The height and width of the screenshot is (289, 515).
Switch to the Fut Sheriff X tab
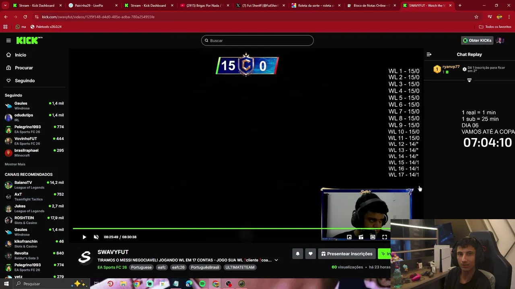click(260, 5)
